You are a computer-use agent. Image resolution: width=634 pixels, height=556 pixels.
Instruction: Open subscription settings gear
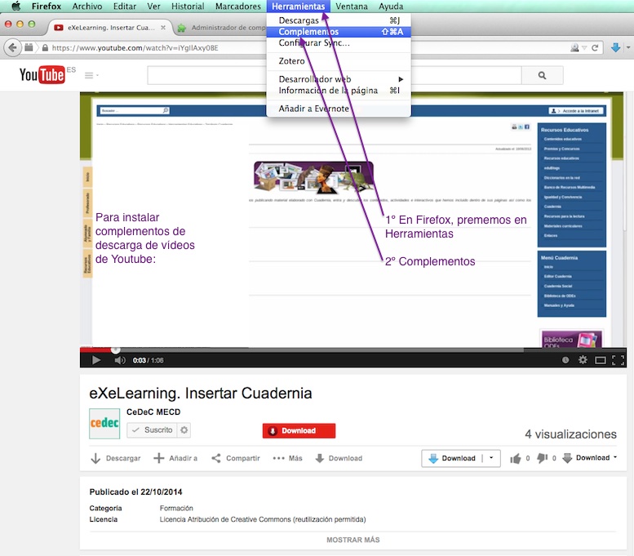184,429
